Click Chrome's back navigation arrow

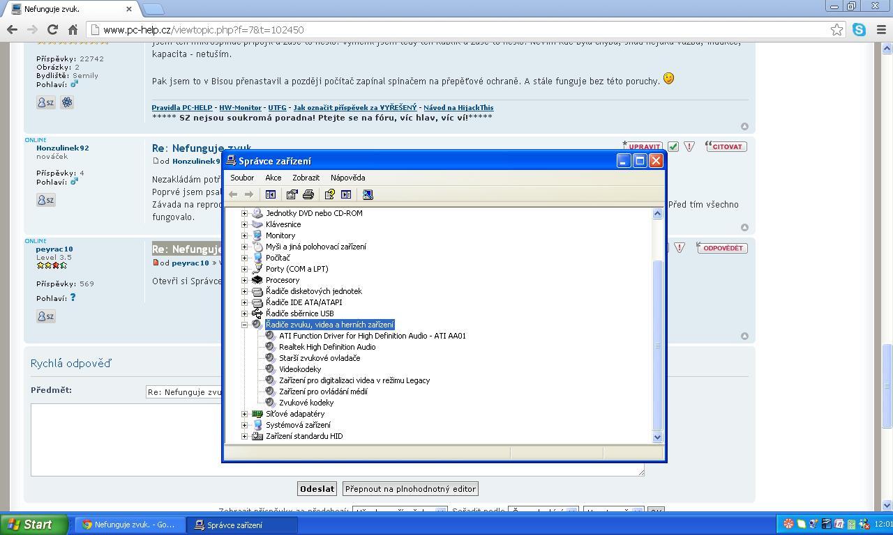[12, 29]
